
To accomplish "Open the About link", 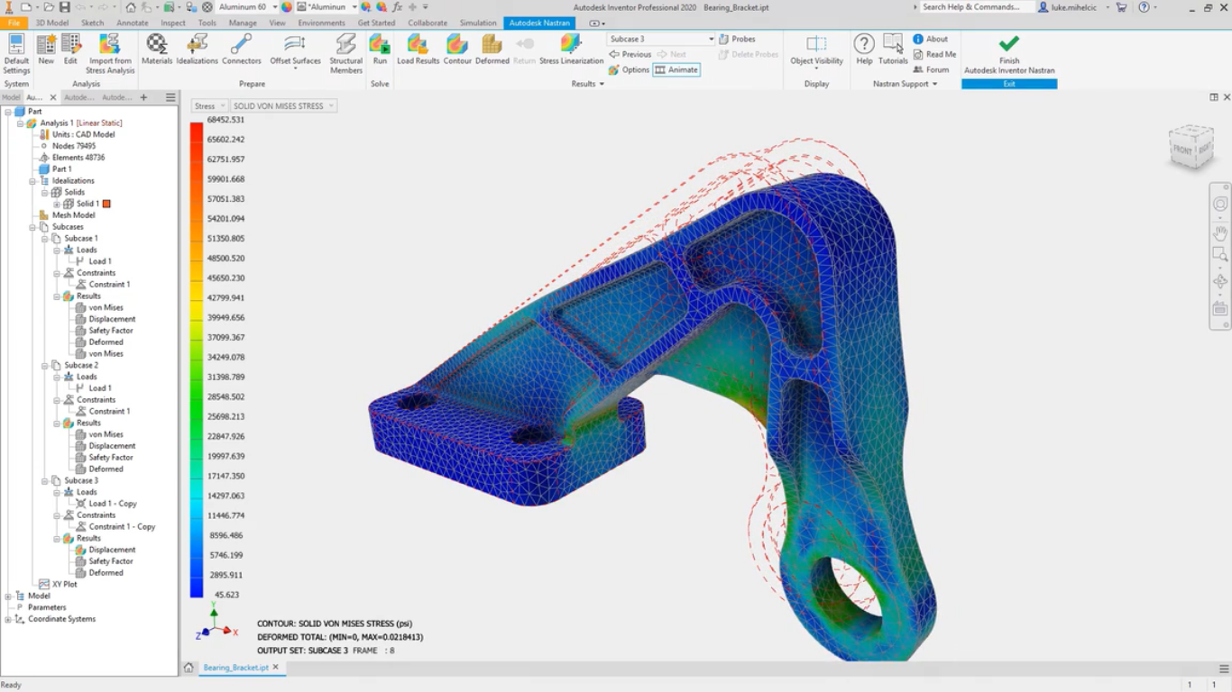I will [x=931, y=39].
